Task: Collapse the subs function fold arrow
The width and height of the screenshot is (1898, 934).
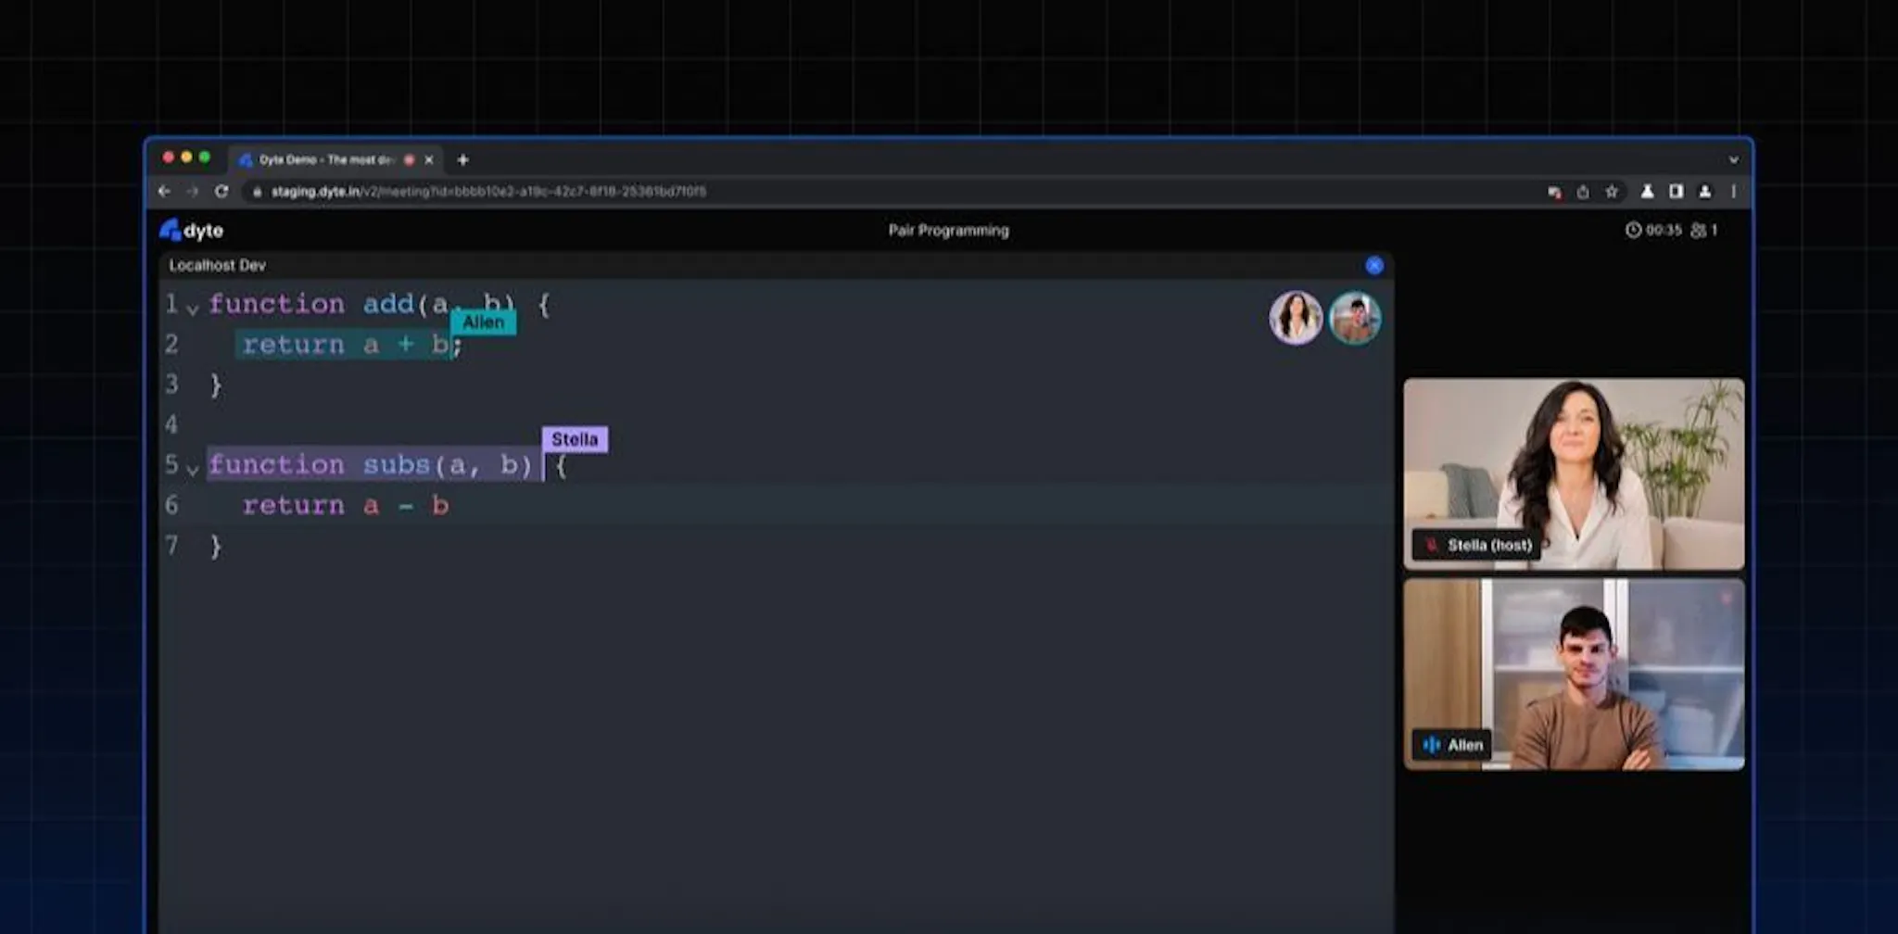Action: 193,470
